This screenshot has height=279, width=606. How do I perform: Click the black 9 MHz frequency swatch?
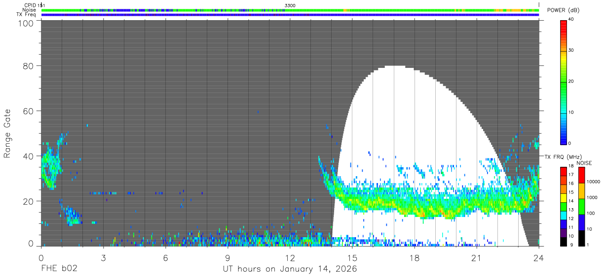point(564,241)
